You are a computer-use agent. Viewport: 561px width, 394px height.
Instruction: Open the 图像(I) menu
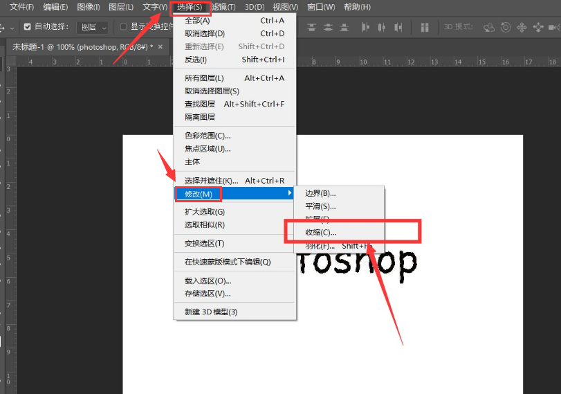tap(89, 7)
